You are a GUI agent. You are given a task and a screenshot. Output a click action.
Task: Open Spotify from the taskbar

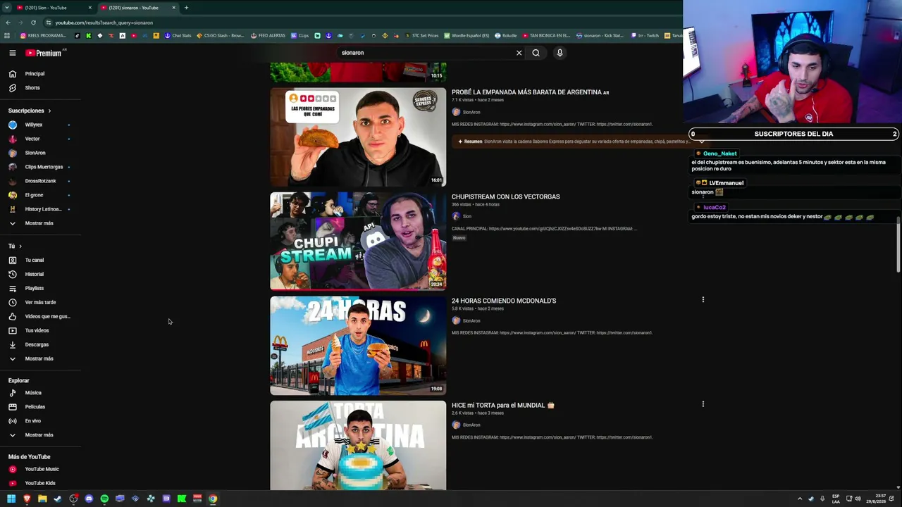[104, 499]
